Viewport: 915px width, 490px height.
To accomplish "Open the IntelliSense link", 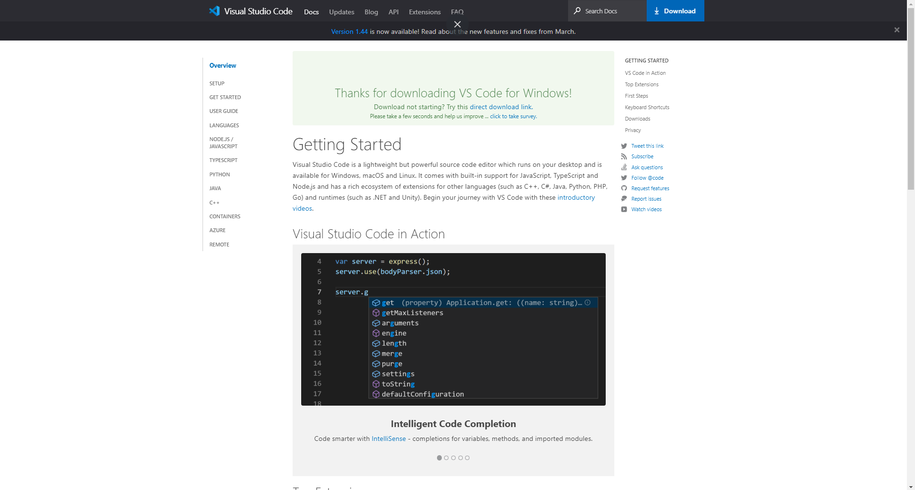I will [x=389, y=439].
